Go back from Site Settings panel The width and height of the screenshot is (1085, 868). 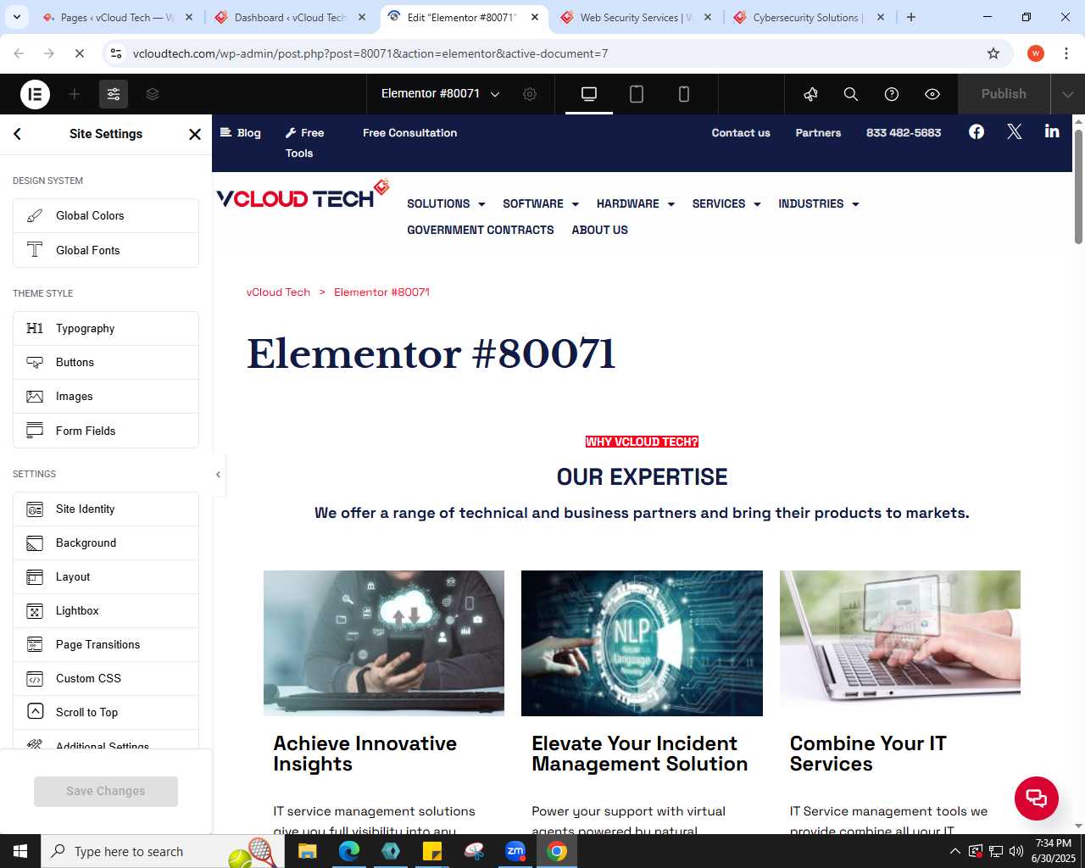[18, 134]
